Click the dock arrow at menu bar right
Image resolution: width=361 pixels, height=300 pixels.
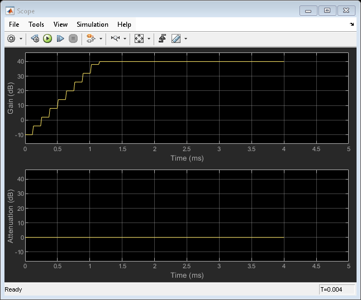pyautogui.click(x=351, y=25)
